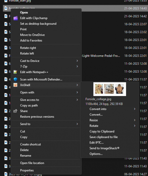Expand the Convert into submenu arrow
The image size is (148, 176).
coord(134,109)
